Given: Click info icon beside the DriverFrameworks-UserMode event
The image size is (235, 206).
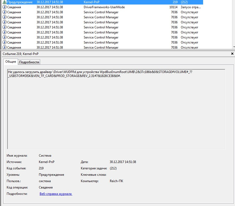Looking at the screenshot, I should [4, 7].
